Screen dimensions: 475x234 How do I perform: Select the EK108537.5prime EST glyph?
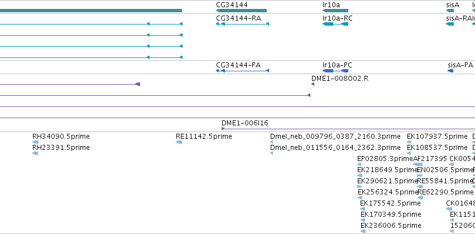(409, 153)
